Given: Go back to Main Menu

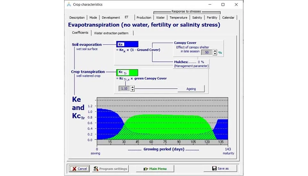Looking at the screenshot, I should click(x=155, y=169).
